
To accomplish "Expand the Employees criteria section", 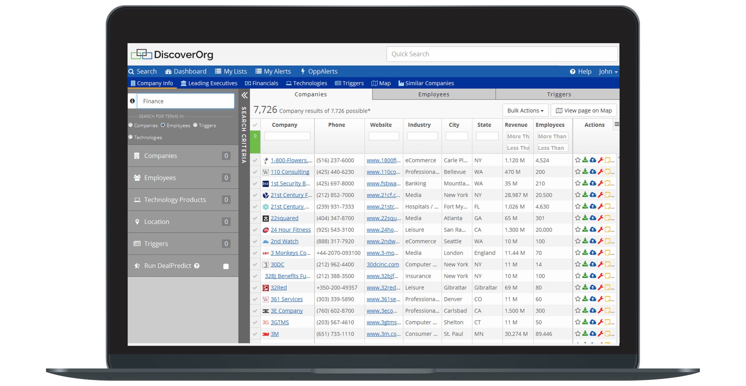I will click(x=183, y=178).
